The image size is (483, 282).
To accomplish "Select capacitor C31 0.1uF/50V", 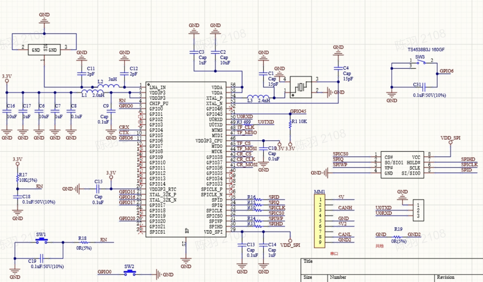I will pos(423,87).
